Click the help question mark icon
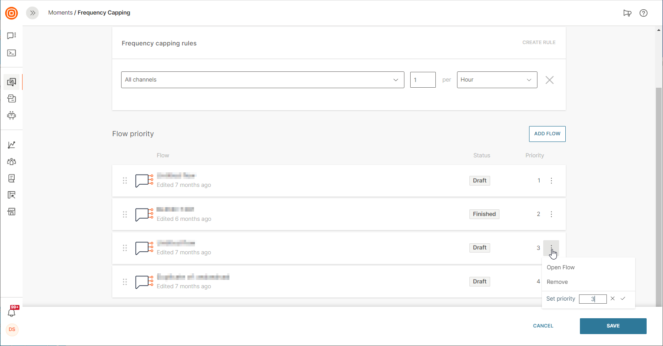Screen dimensions: 663x346 (x=644, y=13)
